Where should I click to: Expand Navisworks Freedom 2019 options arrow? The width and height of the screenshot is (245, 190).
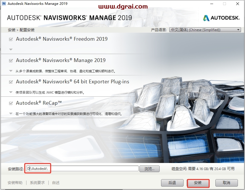pos(11,49)
